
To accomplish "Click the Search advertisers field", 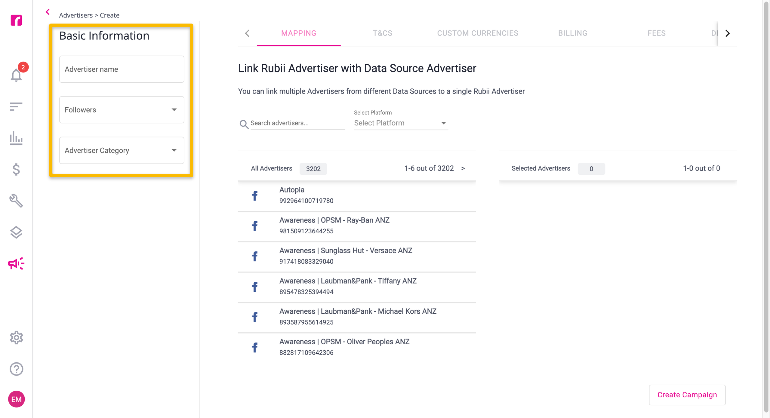I will tap(297, 123).
